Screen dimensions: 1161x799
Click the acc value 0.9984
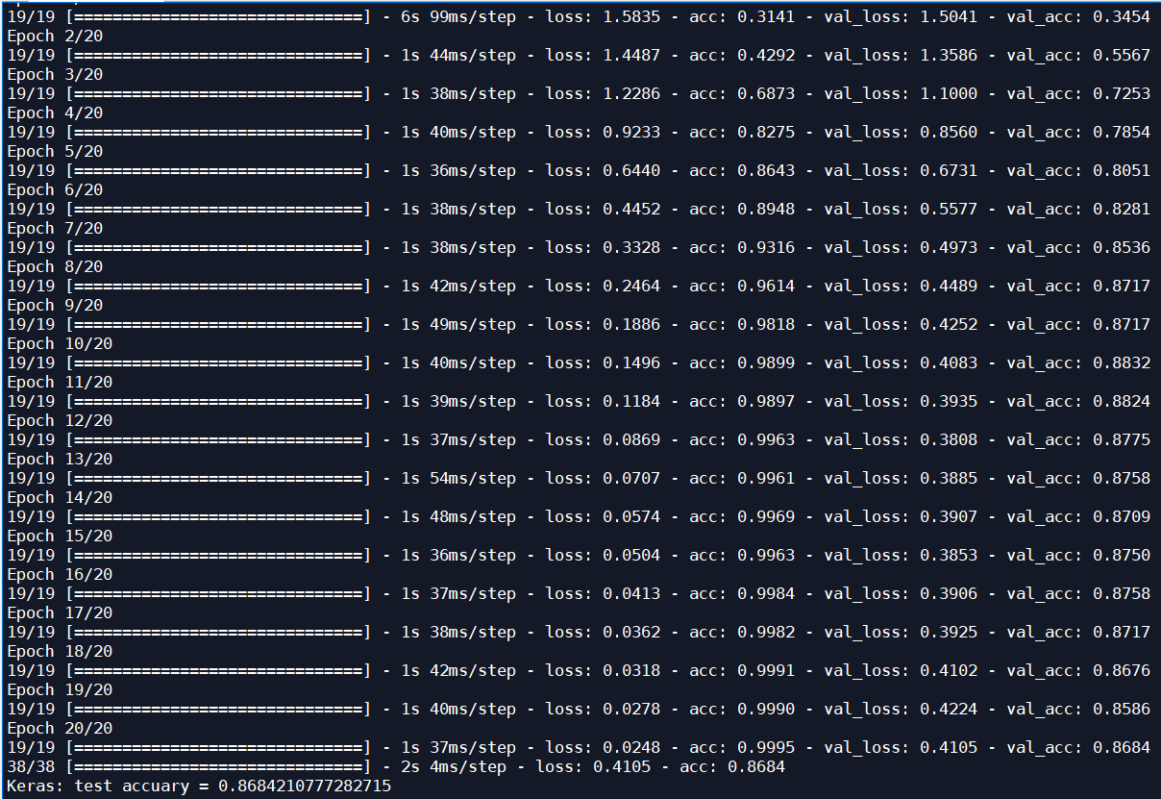(766, 593)
